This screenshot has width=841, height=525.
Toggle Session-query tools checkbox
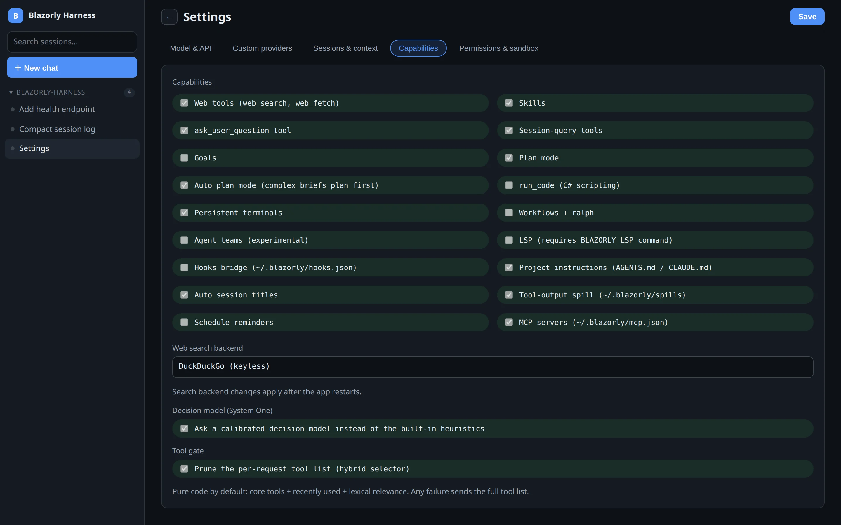pos(509,131)
